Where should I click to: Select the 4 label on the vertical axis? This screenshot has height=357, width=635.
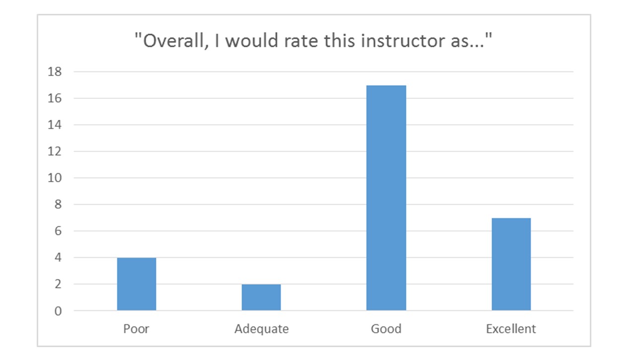tap(59, 258)
